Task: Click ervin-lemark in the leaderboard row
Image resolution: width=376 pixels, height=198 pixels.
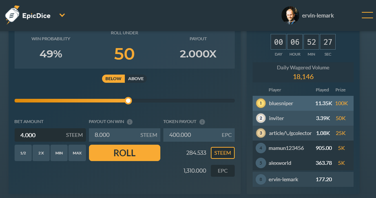Action: [x=283, y=179]
